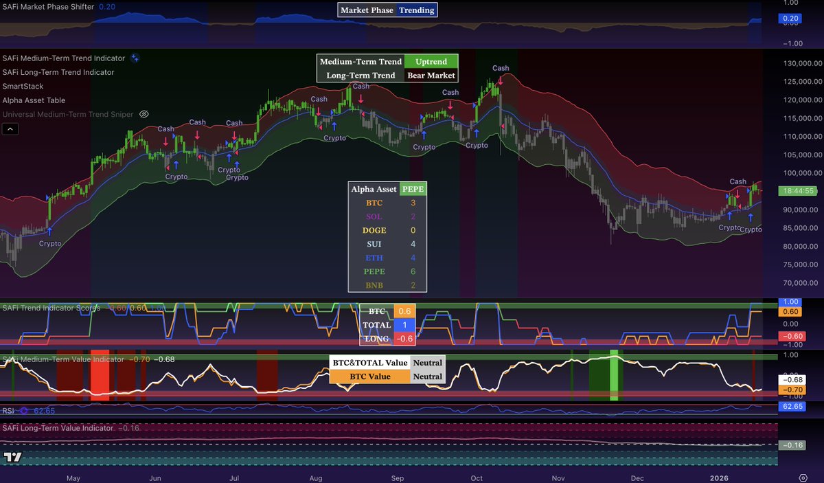Open chart settings gear in bottom-right corner
The image size is (824, 483).
tap(802, 477)
